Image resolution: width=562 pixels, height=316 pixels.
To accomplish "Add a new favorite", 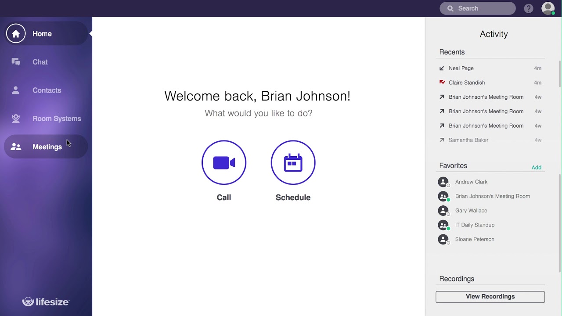I will [x=537, y=167].
